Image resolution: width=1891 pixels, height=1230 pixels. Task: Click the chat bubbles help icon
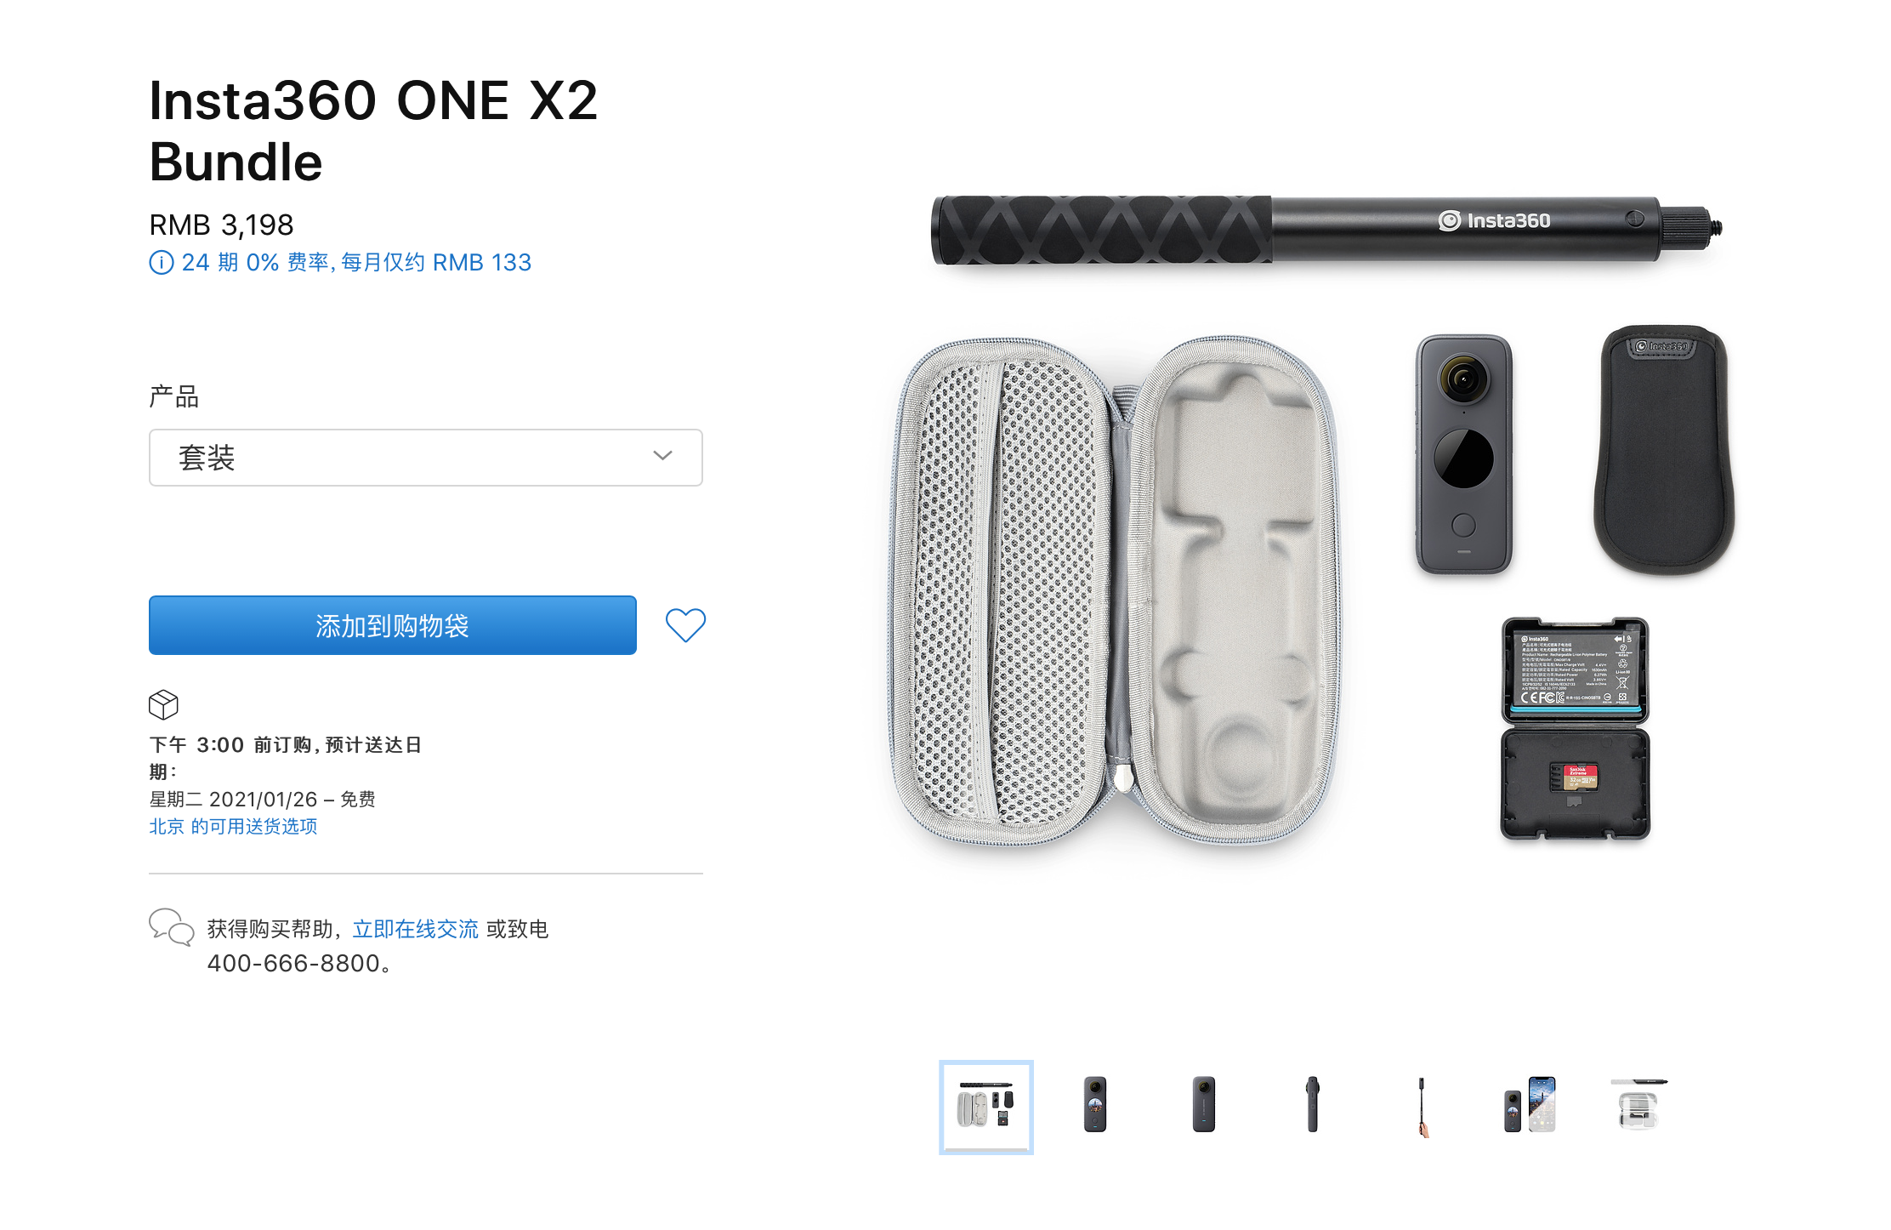(x=172, y=927)
